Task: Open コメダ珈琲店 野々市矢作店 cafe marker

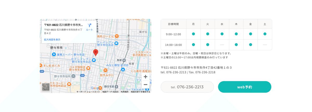Action: pos(88,68)
